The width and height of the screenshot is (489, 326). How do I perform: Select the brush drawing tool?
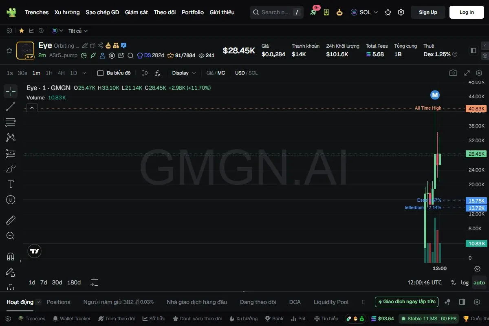[11, 169]
